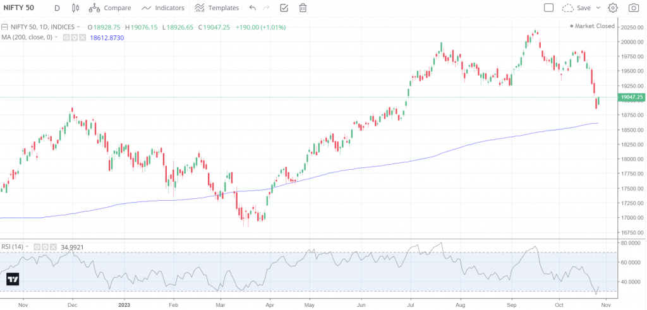The image size is (647, 310).
Task: Click the NIFTY 50 symbol name
Action: (x=19, y=8)
